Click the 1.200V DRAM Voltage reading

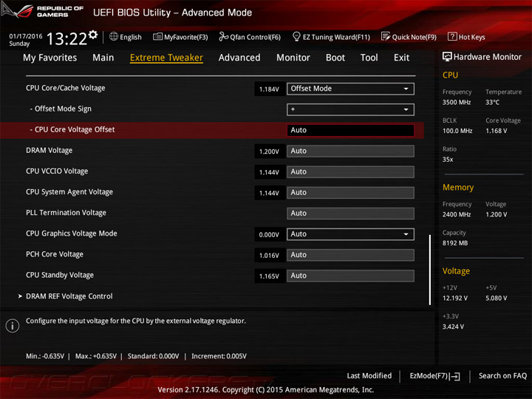269,151
